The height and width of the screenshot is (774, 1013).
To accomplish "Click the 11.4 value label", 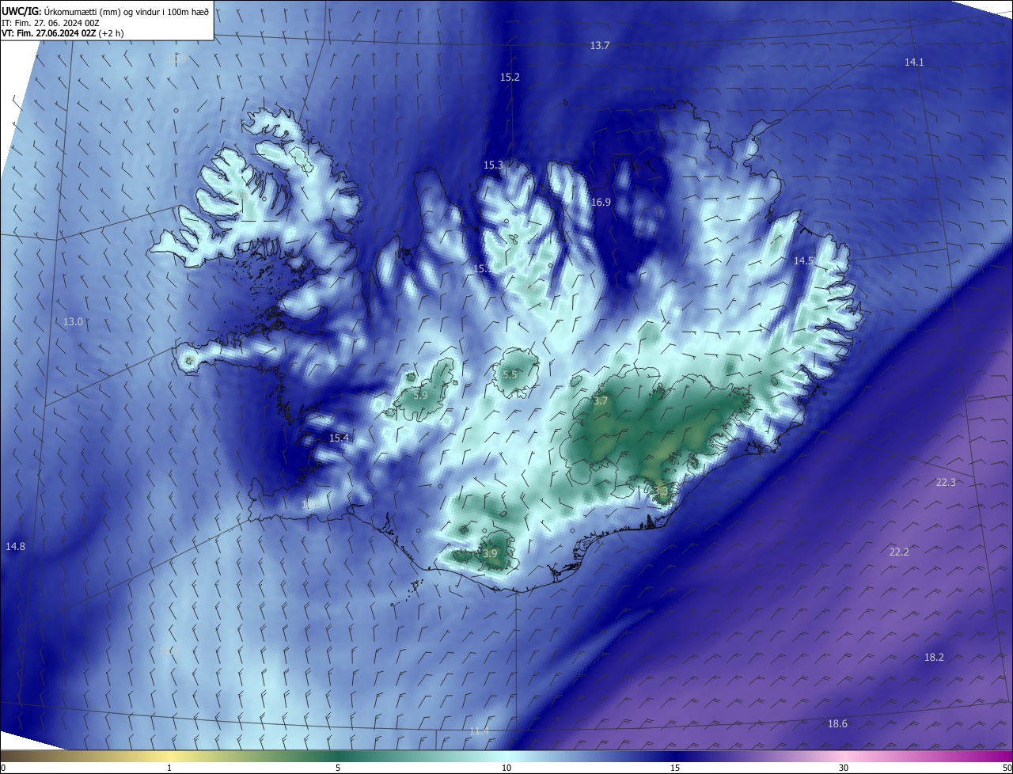I will (479, 731).
